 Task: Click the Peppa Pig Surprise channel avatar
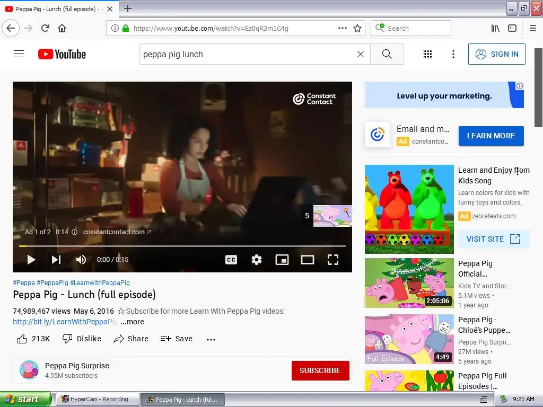click(29, 370)
